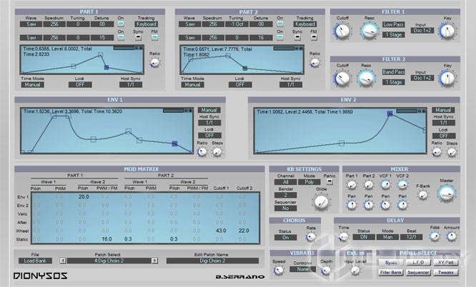The image size is (476, 287).
Task: Open Filter 2 type selector Band Pass
Action: click(x=393, y=72)
